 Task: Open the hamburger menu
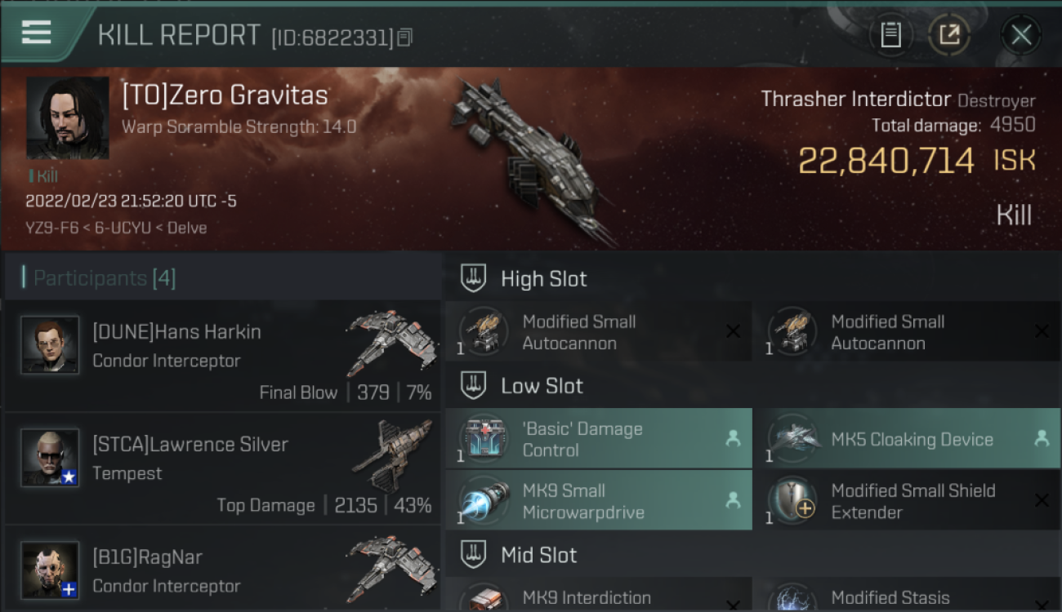point(36,33)
